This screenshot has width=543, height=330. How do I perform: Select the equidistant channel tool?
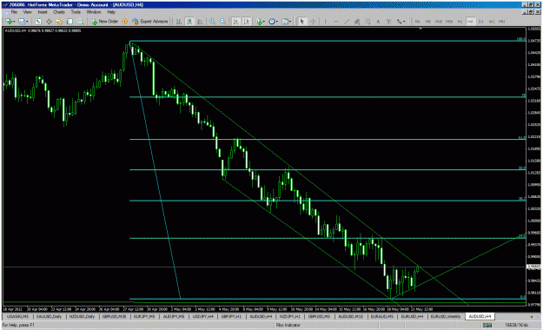click(357, 22)
